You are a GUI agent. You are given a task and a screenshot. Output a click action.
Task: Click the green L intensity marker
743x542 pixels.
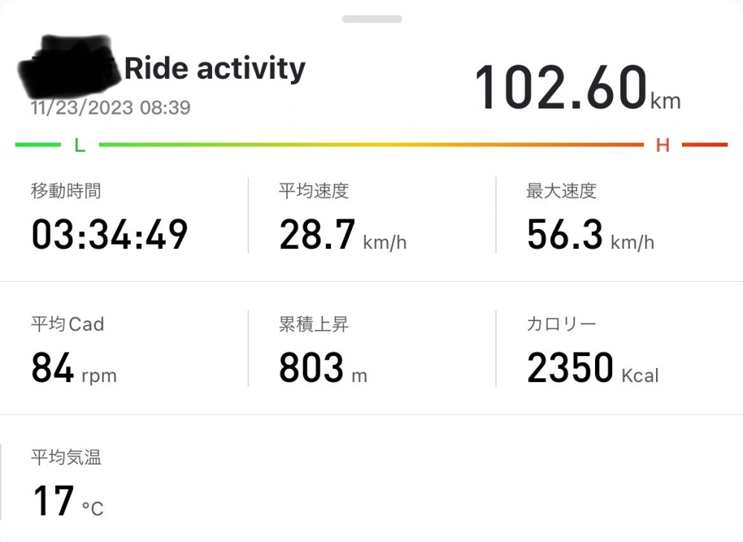tap(80, 146)
